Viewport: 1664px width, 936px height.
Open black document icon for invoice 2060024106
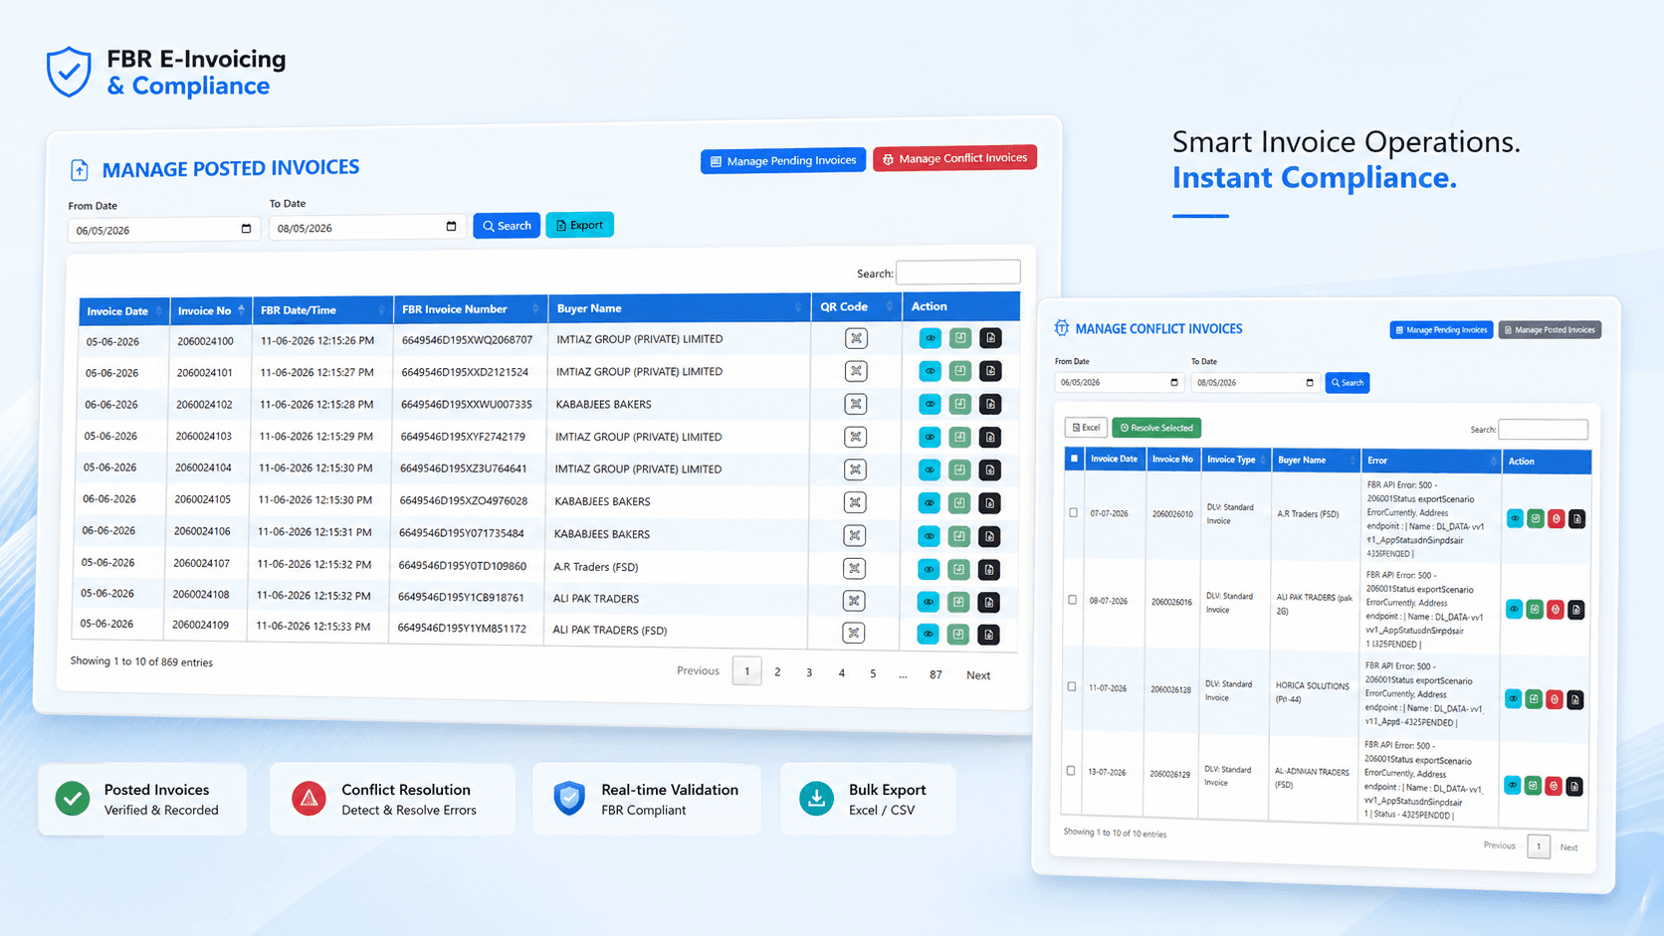tap(989, 536)
